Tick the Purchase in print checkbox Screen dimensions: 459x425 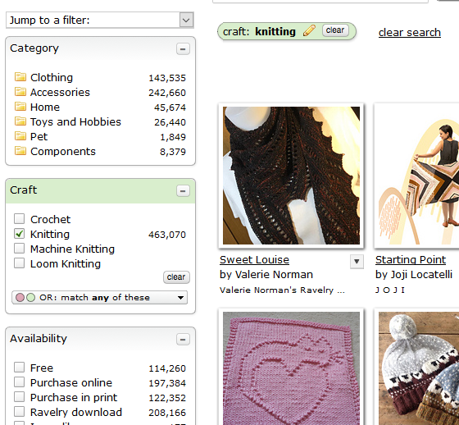pos(20,397)
